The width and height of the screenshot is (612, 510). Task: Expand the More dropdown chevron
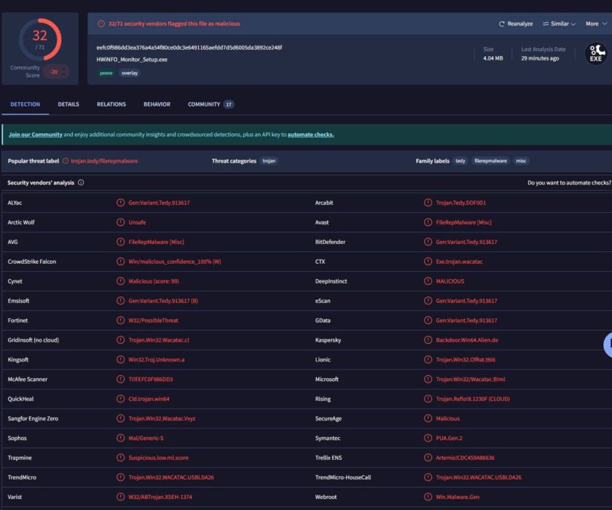(605, 24)
